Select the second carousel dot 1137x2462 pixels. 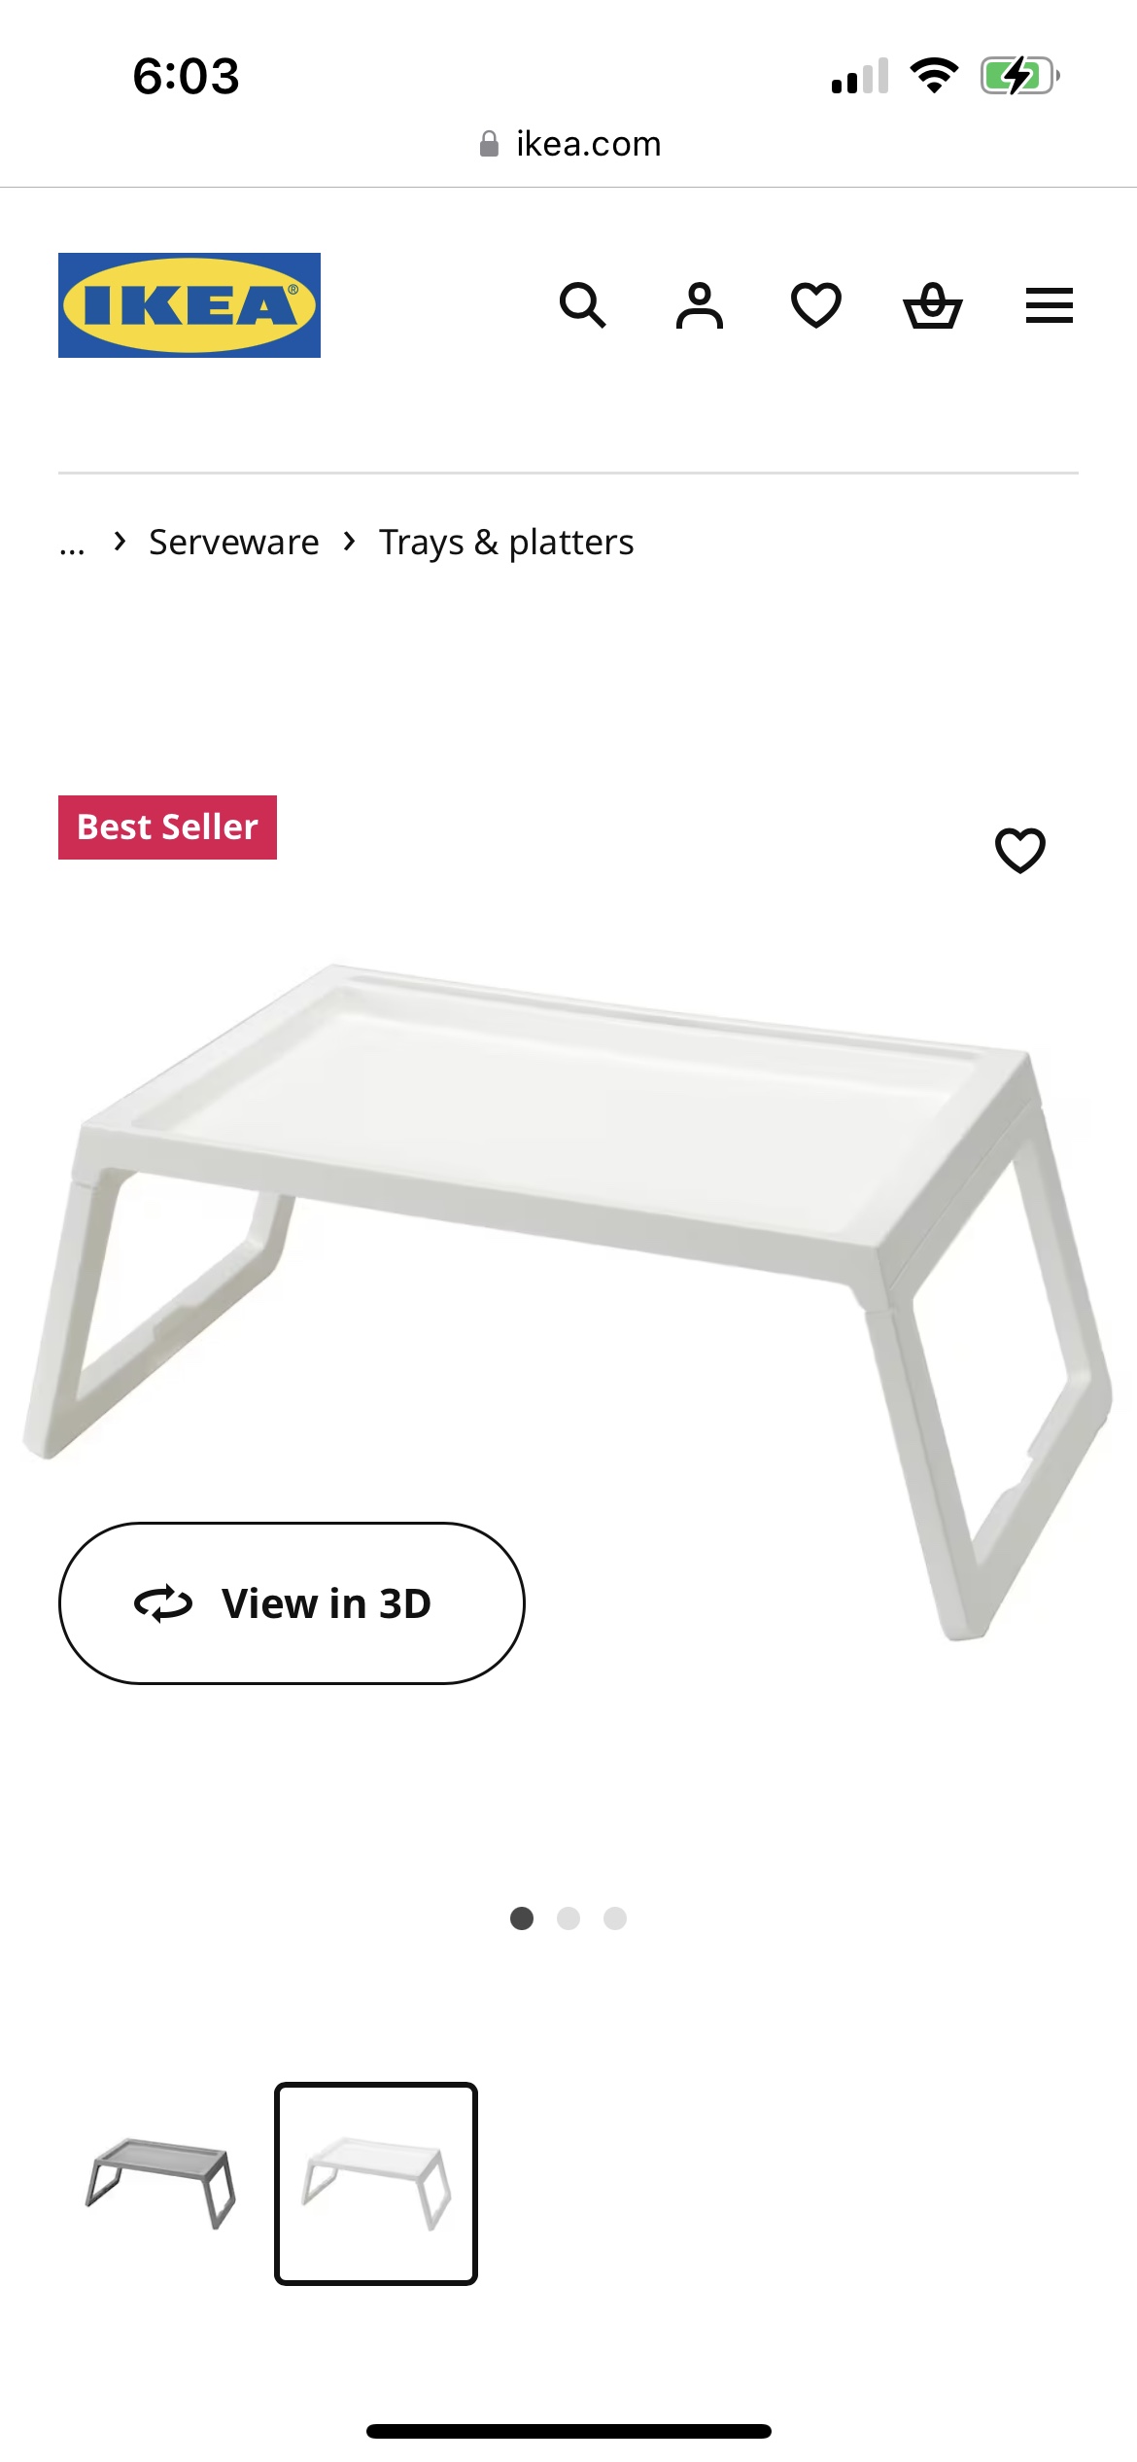[568, 1917]
